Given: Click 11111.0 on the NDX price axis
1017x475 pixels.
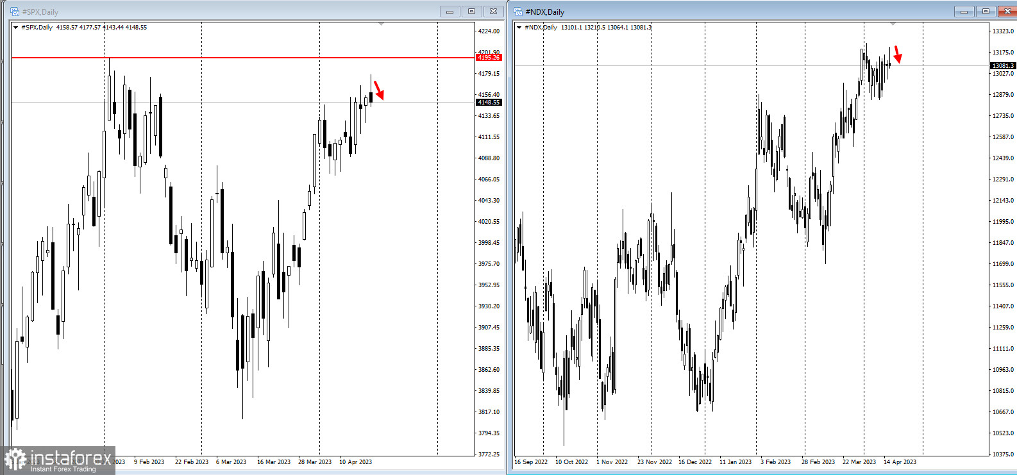Looking at the screenshot, I should [x=1003, y=349].
